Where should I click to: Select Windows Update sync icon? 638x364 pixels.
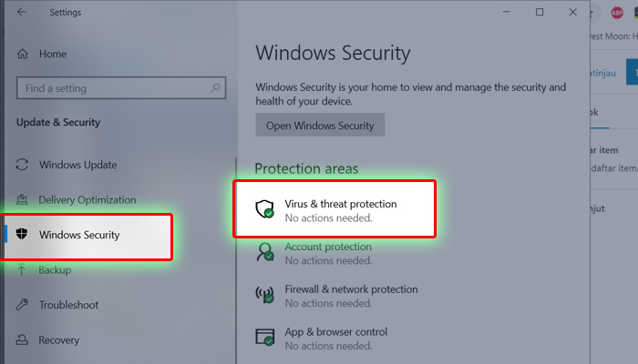point(22,165)
